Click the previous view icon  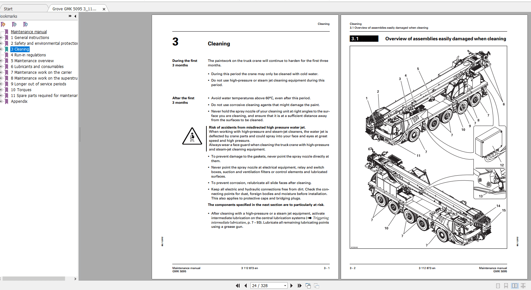coord(308,285)
